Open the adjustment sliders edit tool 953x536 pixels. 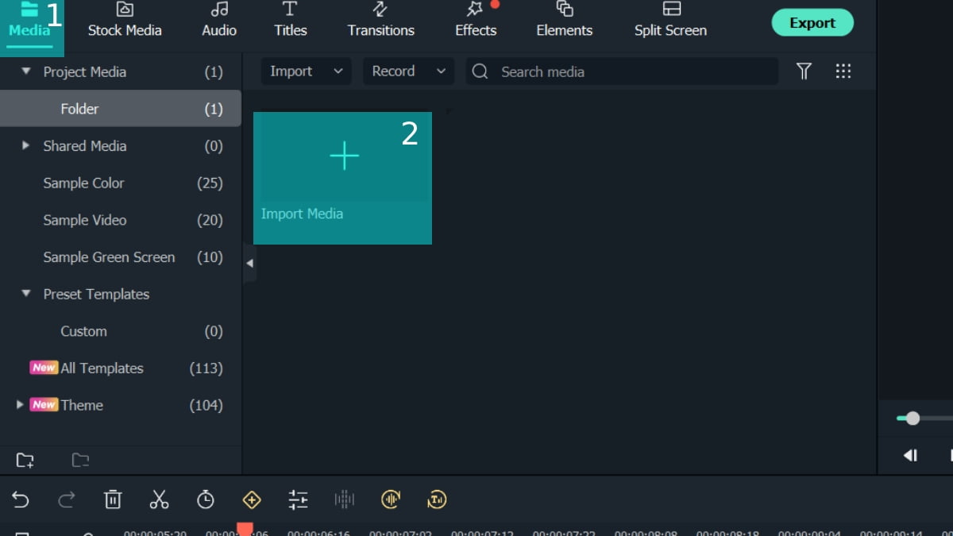[298, 499]
